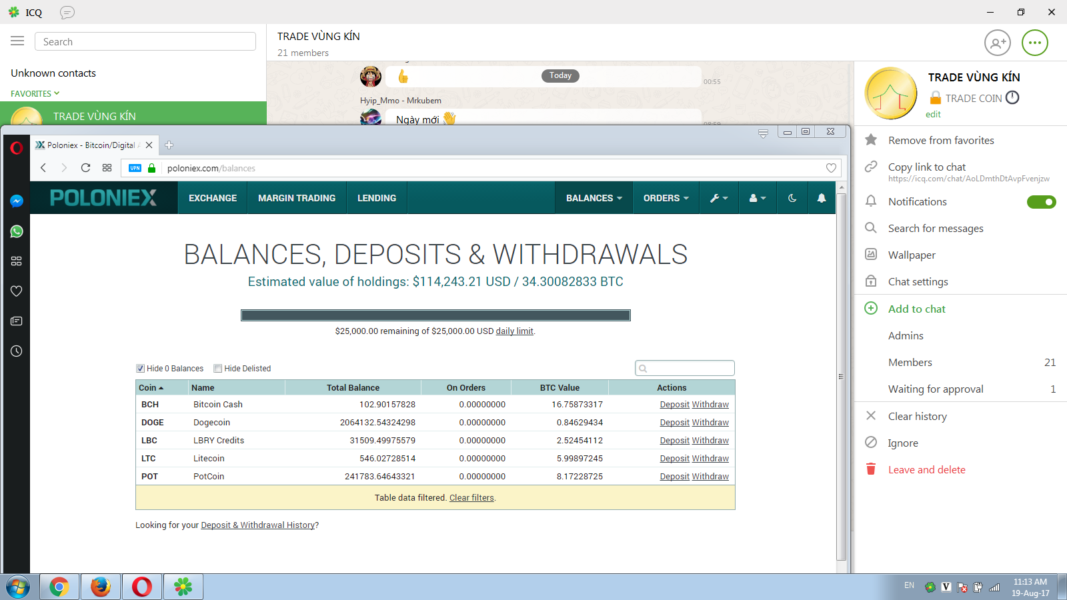Bookmark page with heart icon in address bar
Viewport: 1067px width, 600px height.
click(x=831, y=168)
